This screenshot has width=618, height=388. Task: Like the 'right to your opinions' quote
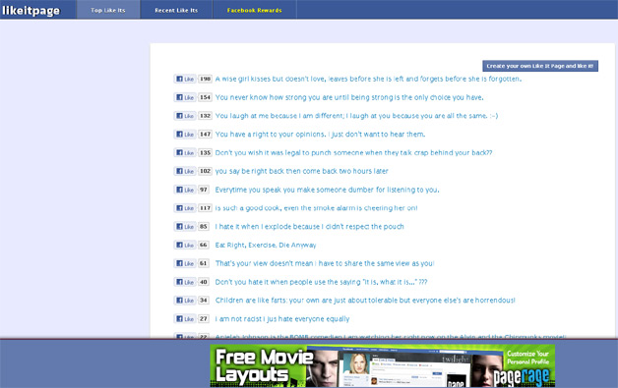pos(185,135)
